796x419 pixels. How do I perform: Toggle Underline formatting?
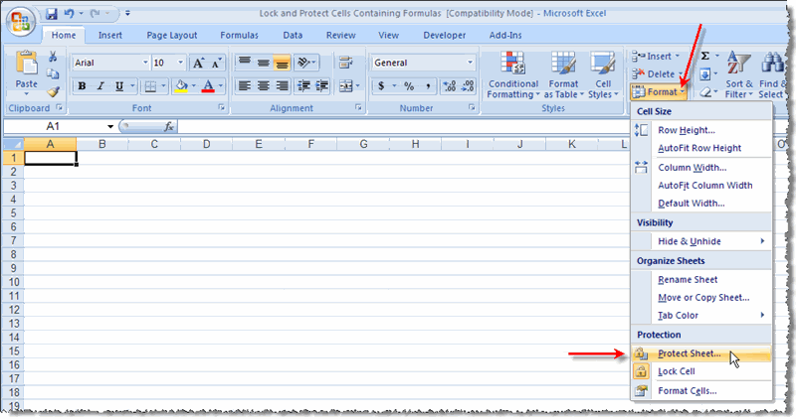pyautogui.click(x=120, y=86)
